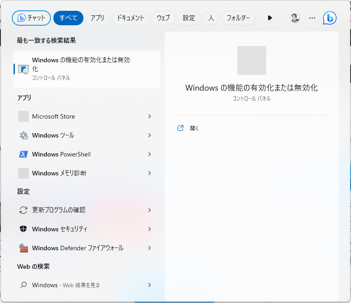Screen dimensions: 351x303
Task: Click preview title Windows の機能の有効化または無効化
Action: [251, 88]
